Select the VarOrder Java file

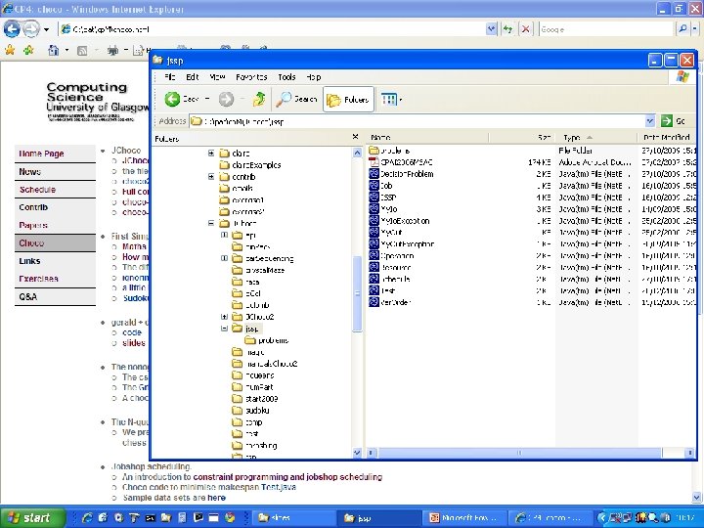[390, 302]
